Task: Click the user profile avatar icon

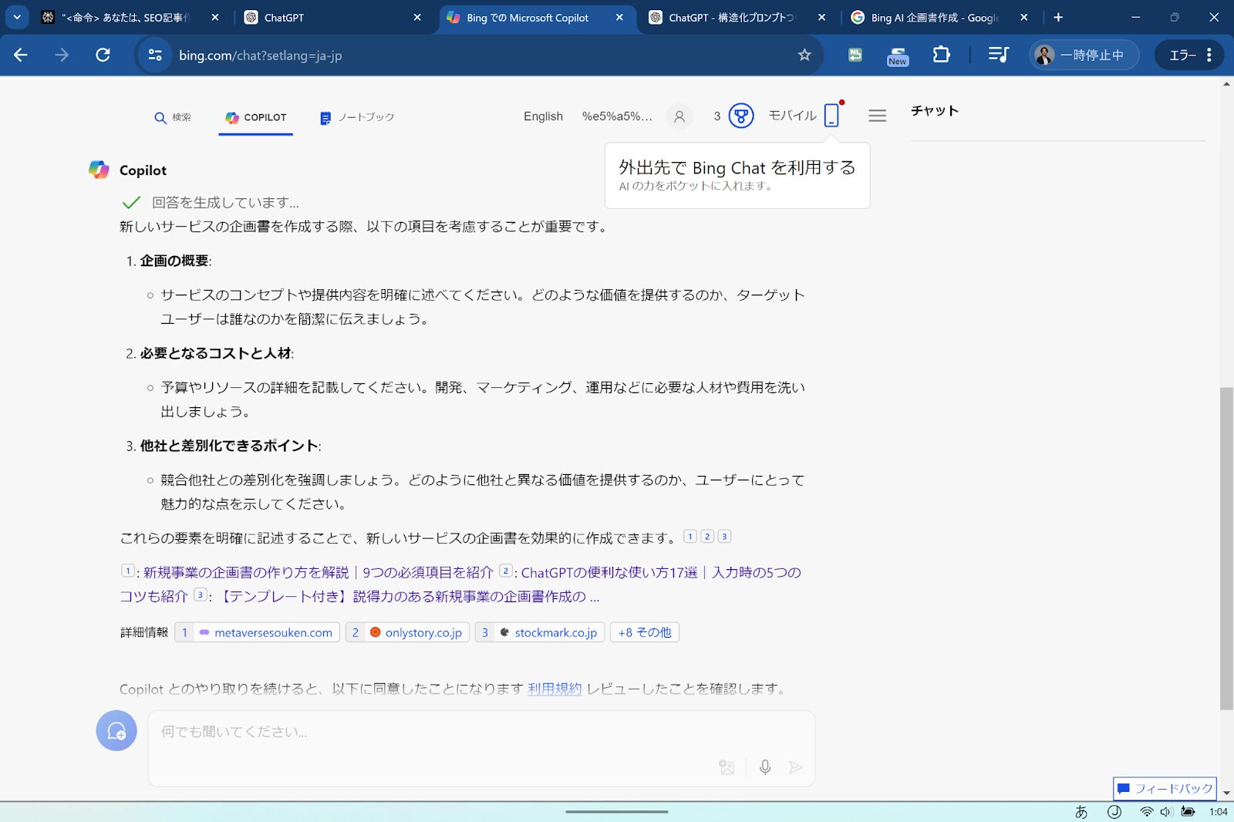Action: [x=679, y=116]
